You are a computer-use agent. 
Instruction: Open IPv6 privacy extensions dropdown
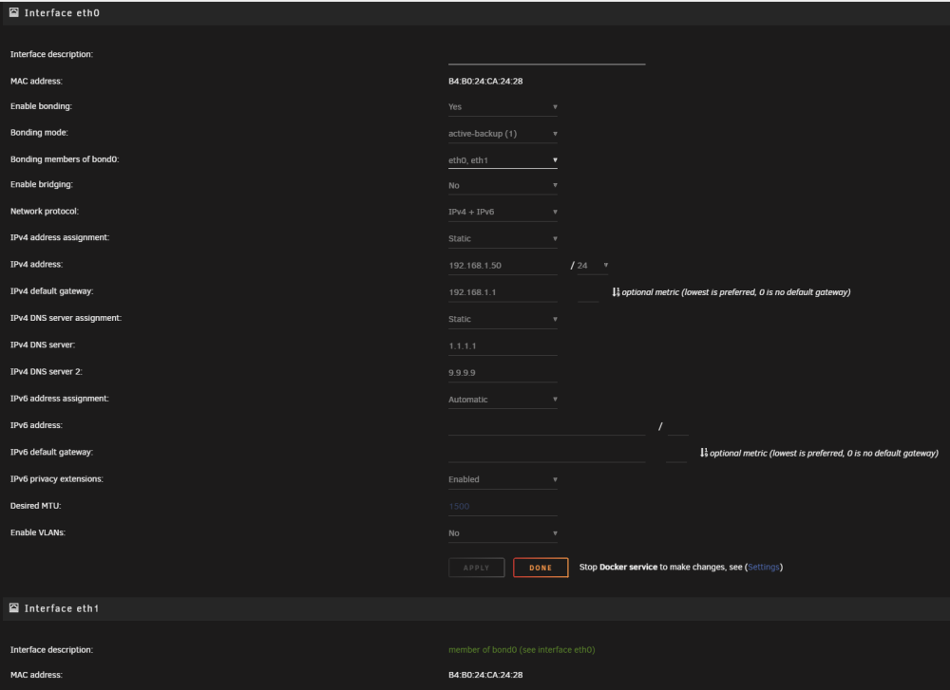(x=503, y=480)
